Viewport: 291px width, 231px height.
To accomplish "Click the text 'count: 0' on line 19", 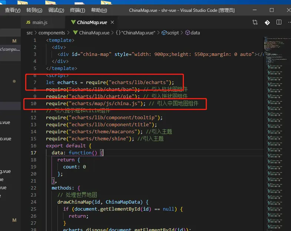I will (x=75, y=167).
